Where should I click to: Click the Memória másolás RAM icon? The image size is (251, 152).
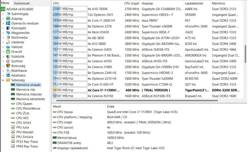click(x=13, y=94)
